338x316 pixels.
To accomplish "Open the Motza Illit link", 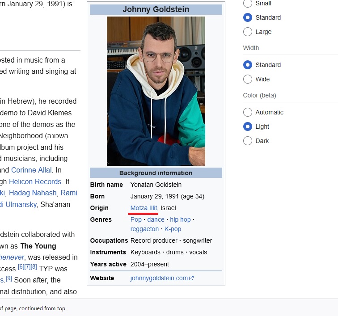I will tap(144, 208).
